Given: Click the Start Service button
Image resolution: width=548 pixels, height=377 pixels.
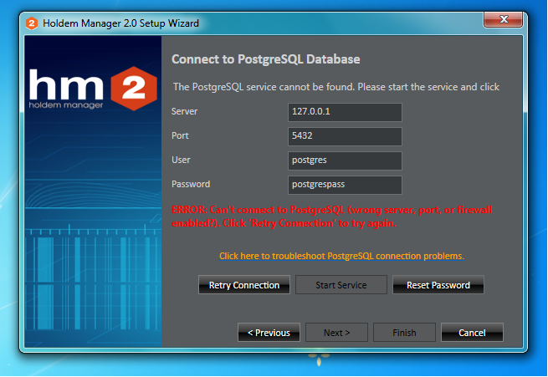Looking at the screenshot, I should tap(341, 285).
